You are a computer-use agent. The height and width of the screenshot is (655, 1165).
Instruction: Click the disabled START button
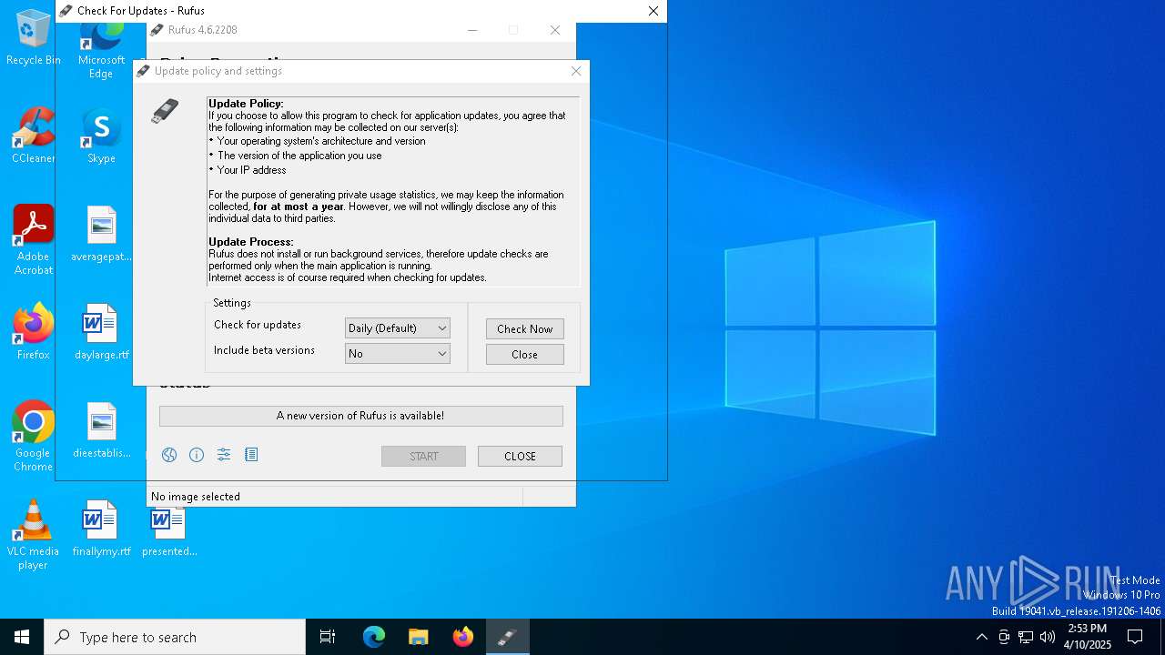[423, 456]
